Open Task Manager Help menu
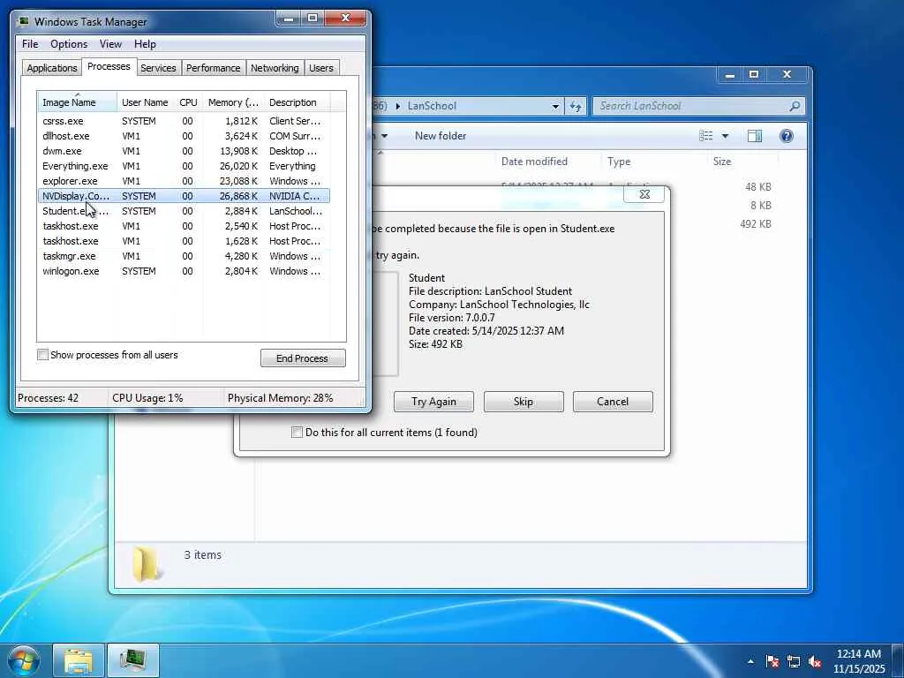This screenshot has height=678, width=904. [145, 44]
